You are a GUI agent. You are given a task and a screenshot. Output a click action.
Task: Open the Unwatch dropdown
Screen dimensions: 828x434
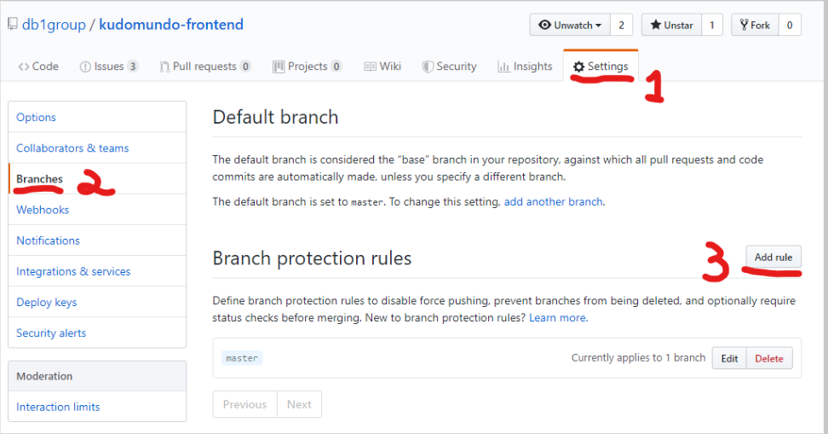click(570, 25)
